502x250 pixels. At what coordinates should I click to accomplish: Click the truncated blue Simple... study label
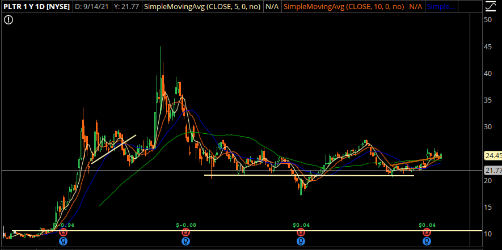441,6
